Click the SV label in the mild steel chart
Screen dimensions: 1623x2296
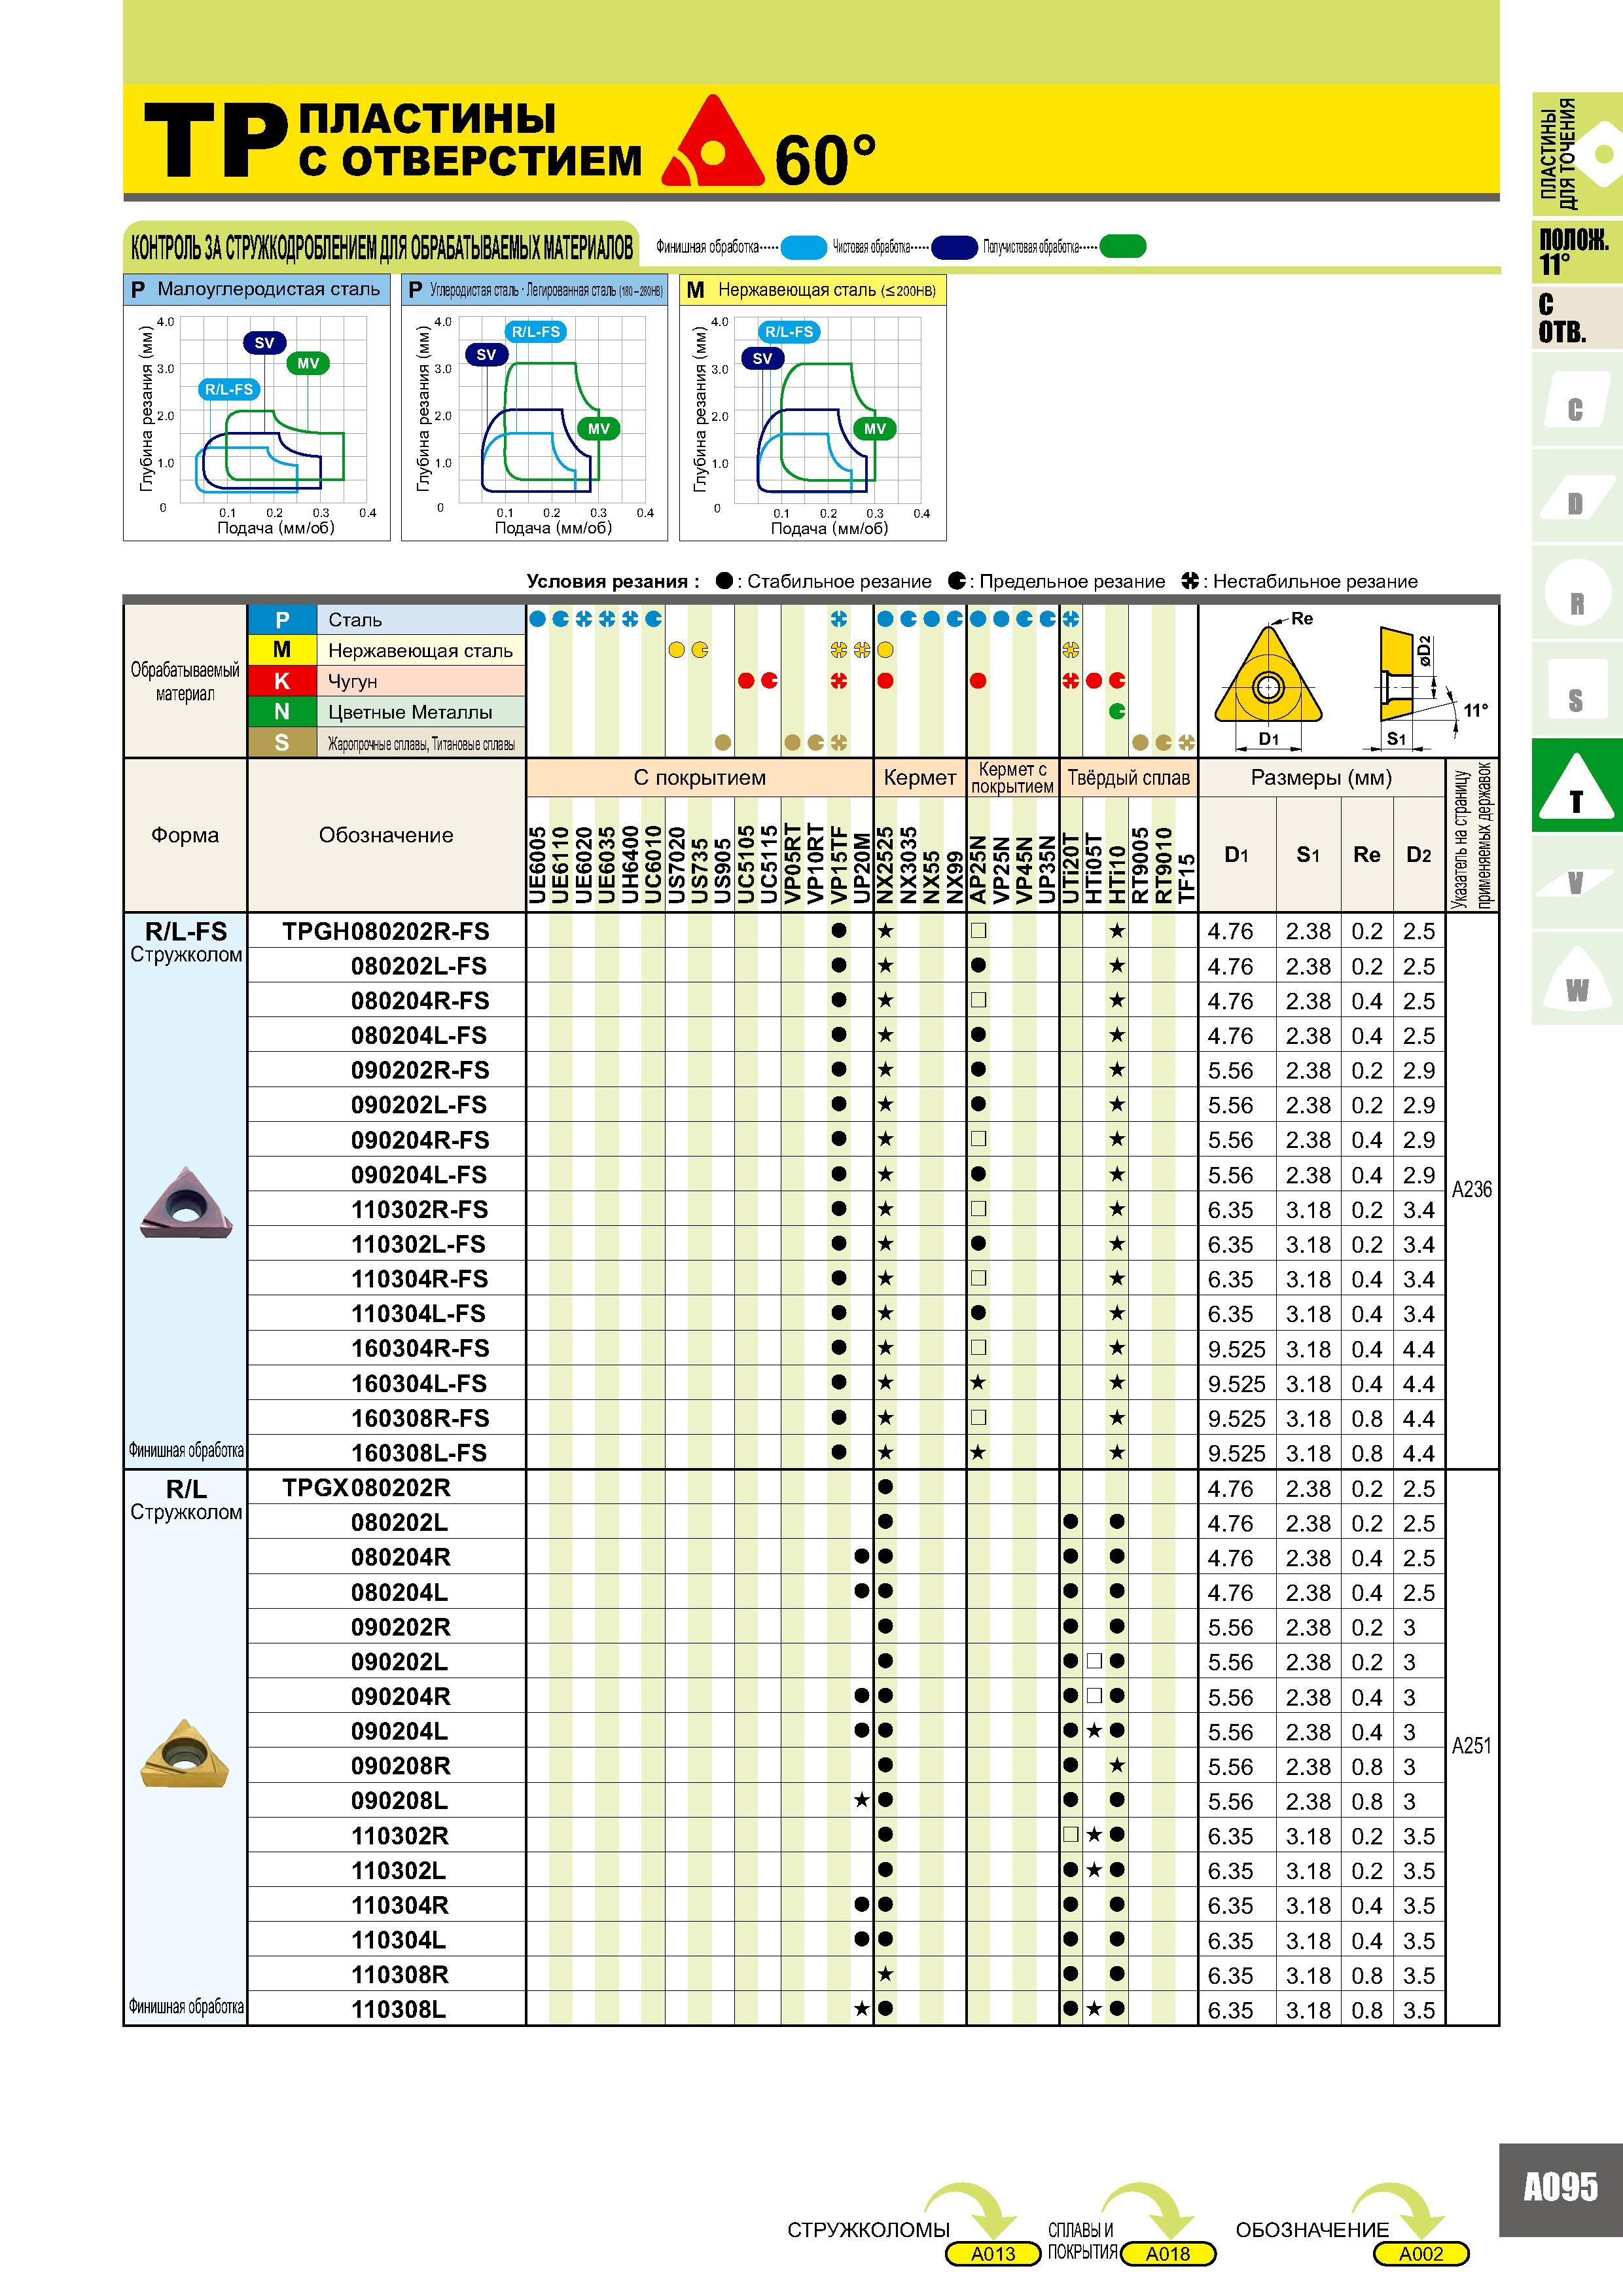264,343
